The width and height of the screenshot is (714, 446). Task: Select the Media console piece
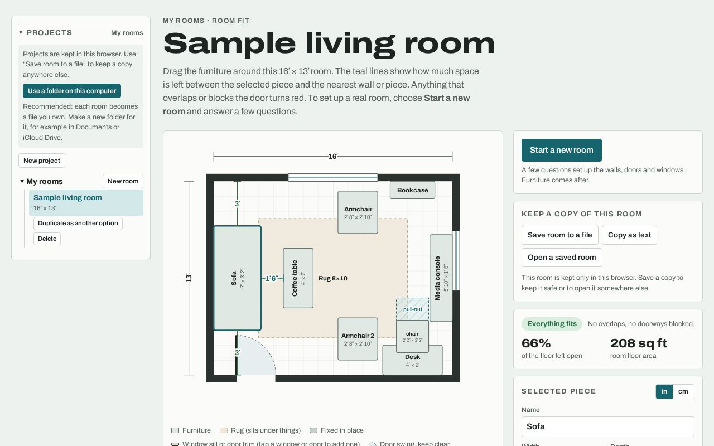pos(441,278)
